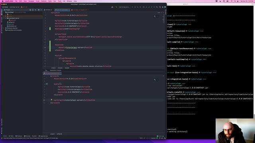Viewport: 255px width, 143px height.
Task: Select pom.xml under tutorialapi-server in tree
Action: coord(12,20)
